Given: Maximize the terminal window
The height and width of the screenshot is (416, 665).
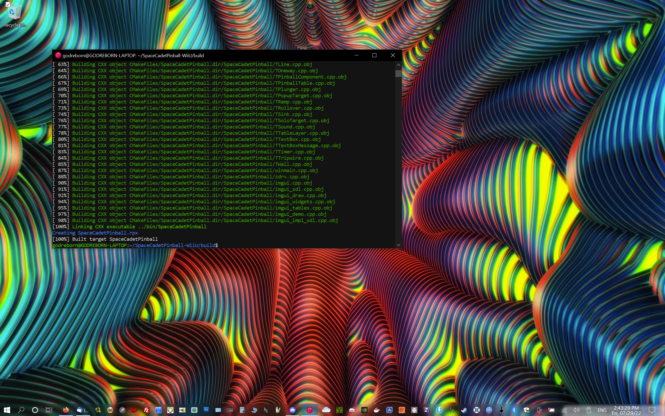Looking at the screenshot, I should [374, 55].
